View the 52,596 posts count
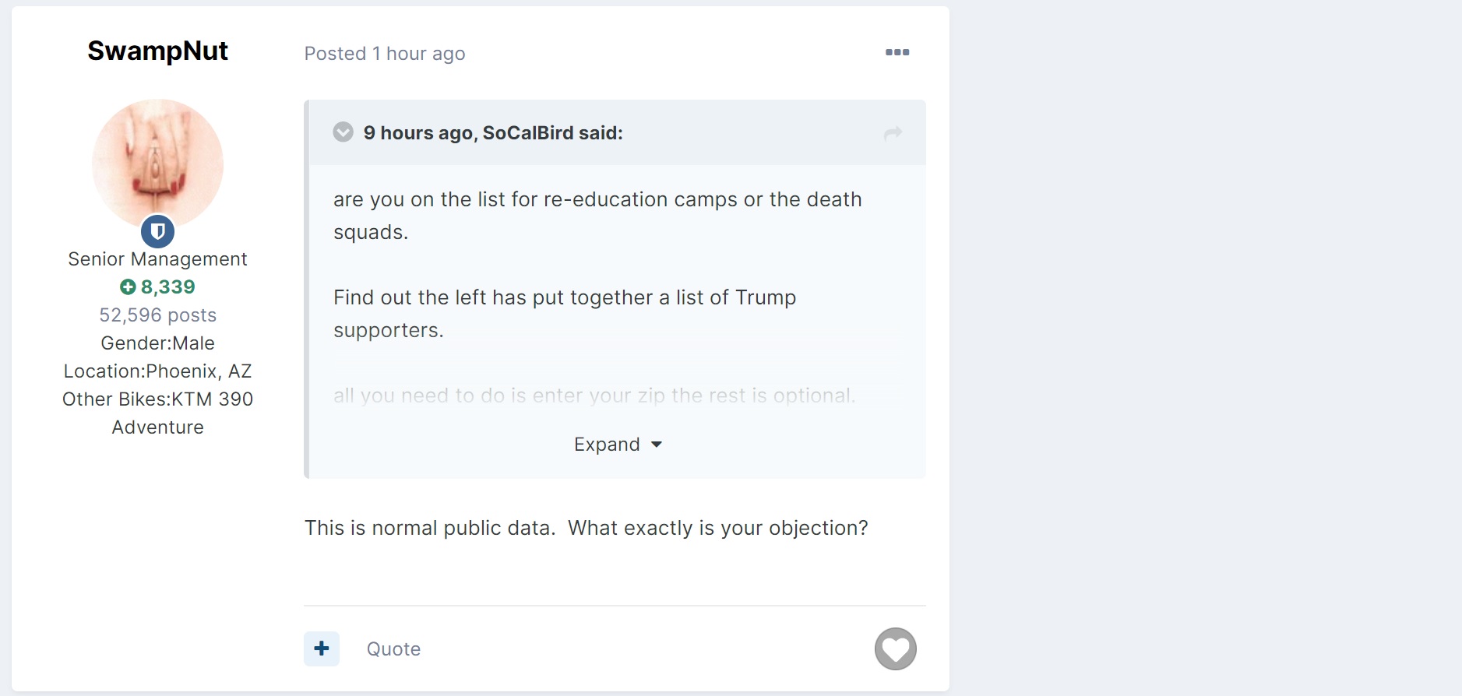The width and height of the screenshot is (1462, 696). 158,315
